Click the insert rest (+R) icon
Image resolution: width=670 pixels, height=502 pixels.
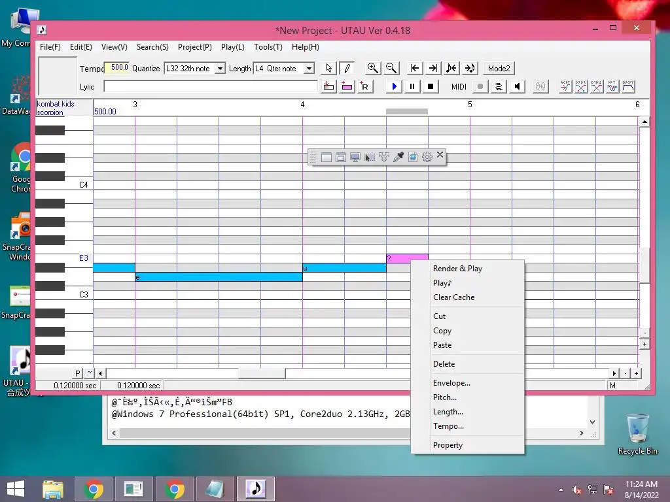click(x=365, y=87)
